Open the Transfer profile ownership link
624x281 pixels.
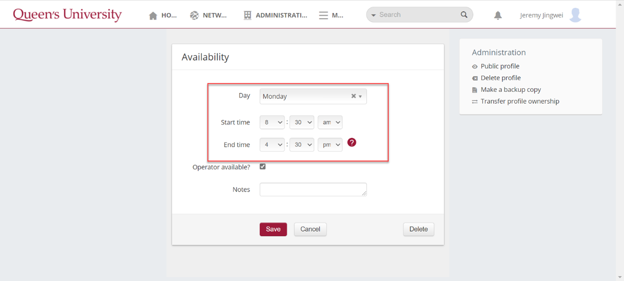[519, 101]
